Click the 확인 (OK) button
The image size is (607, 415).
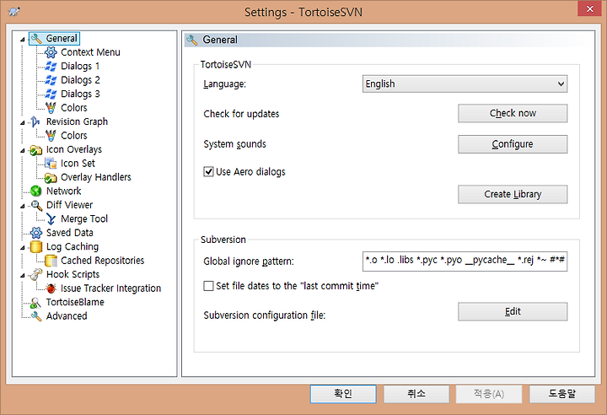[343, 394]
